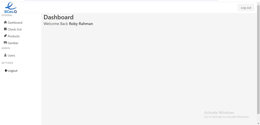This screenshot has width=260, height=125.
Task: Click the image icon beside Gambar
Action: (x=5, y=43)
